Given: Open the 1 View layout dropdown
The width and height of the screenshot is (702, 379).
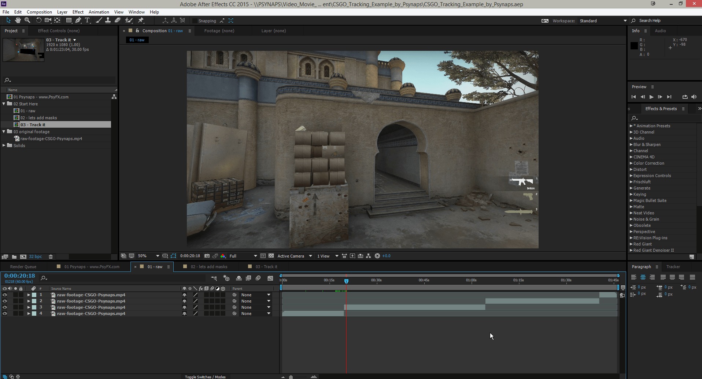Looking at the screenshot, I should coord(328,256).
